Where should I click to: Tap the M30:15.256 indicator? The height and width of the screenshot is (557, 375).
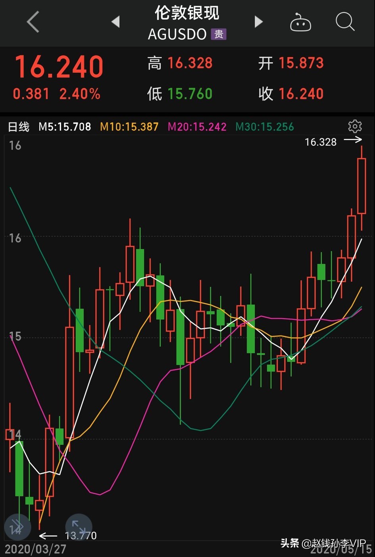(x=265, y=127)
